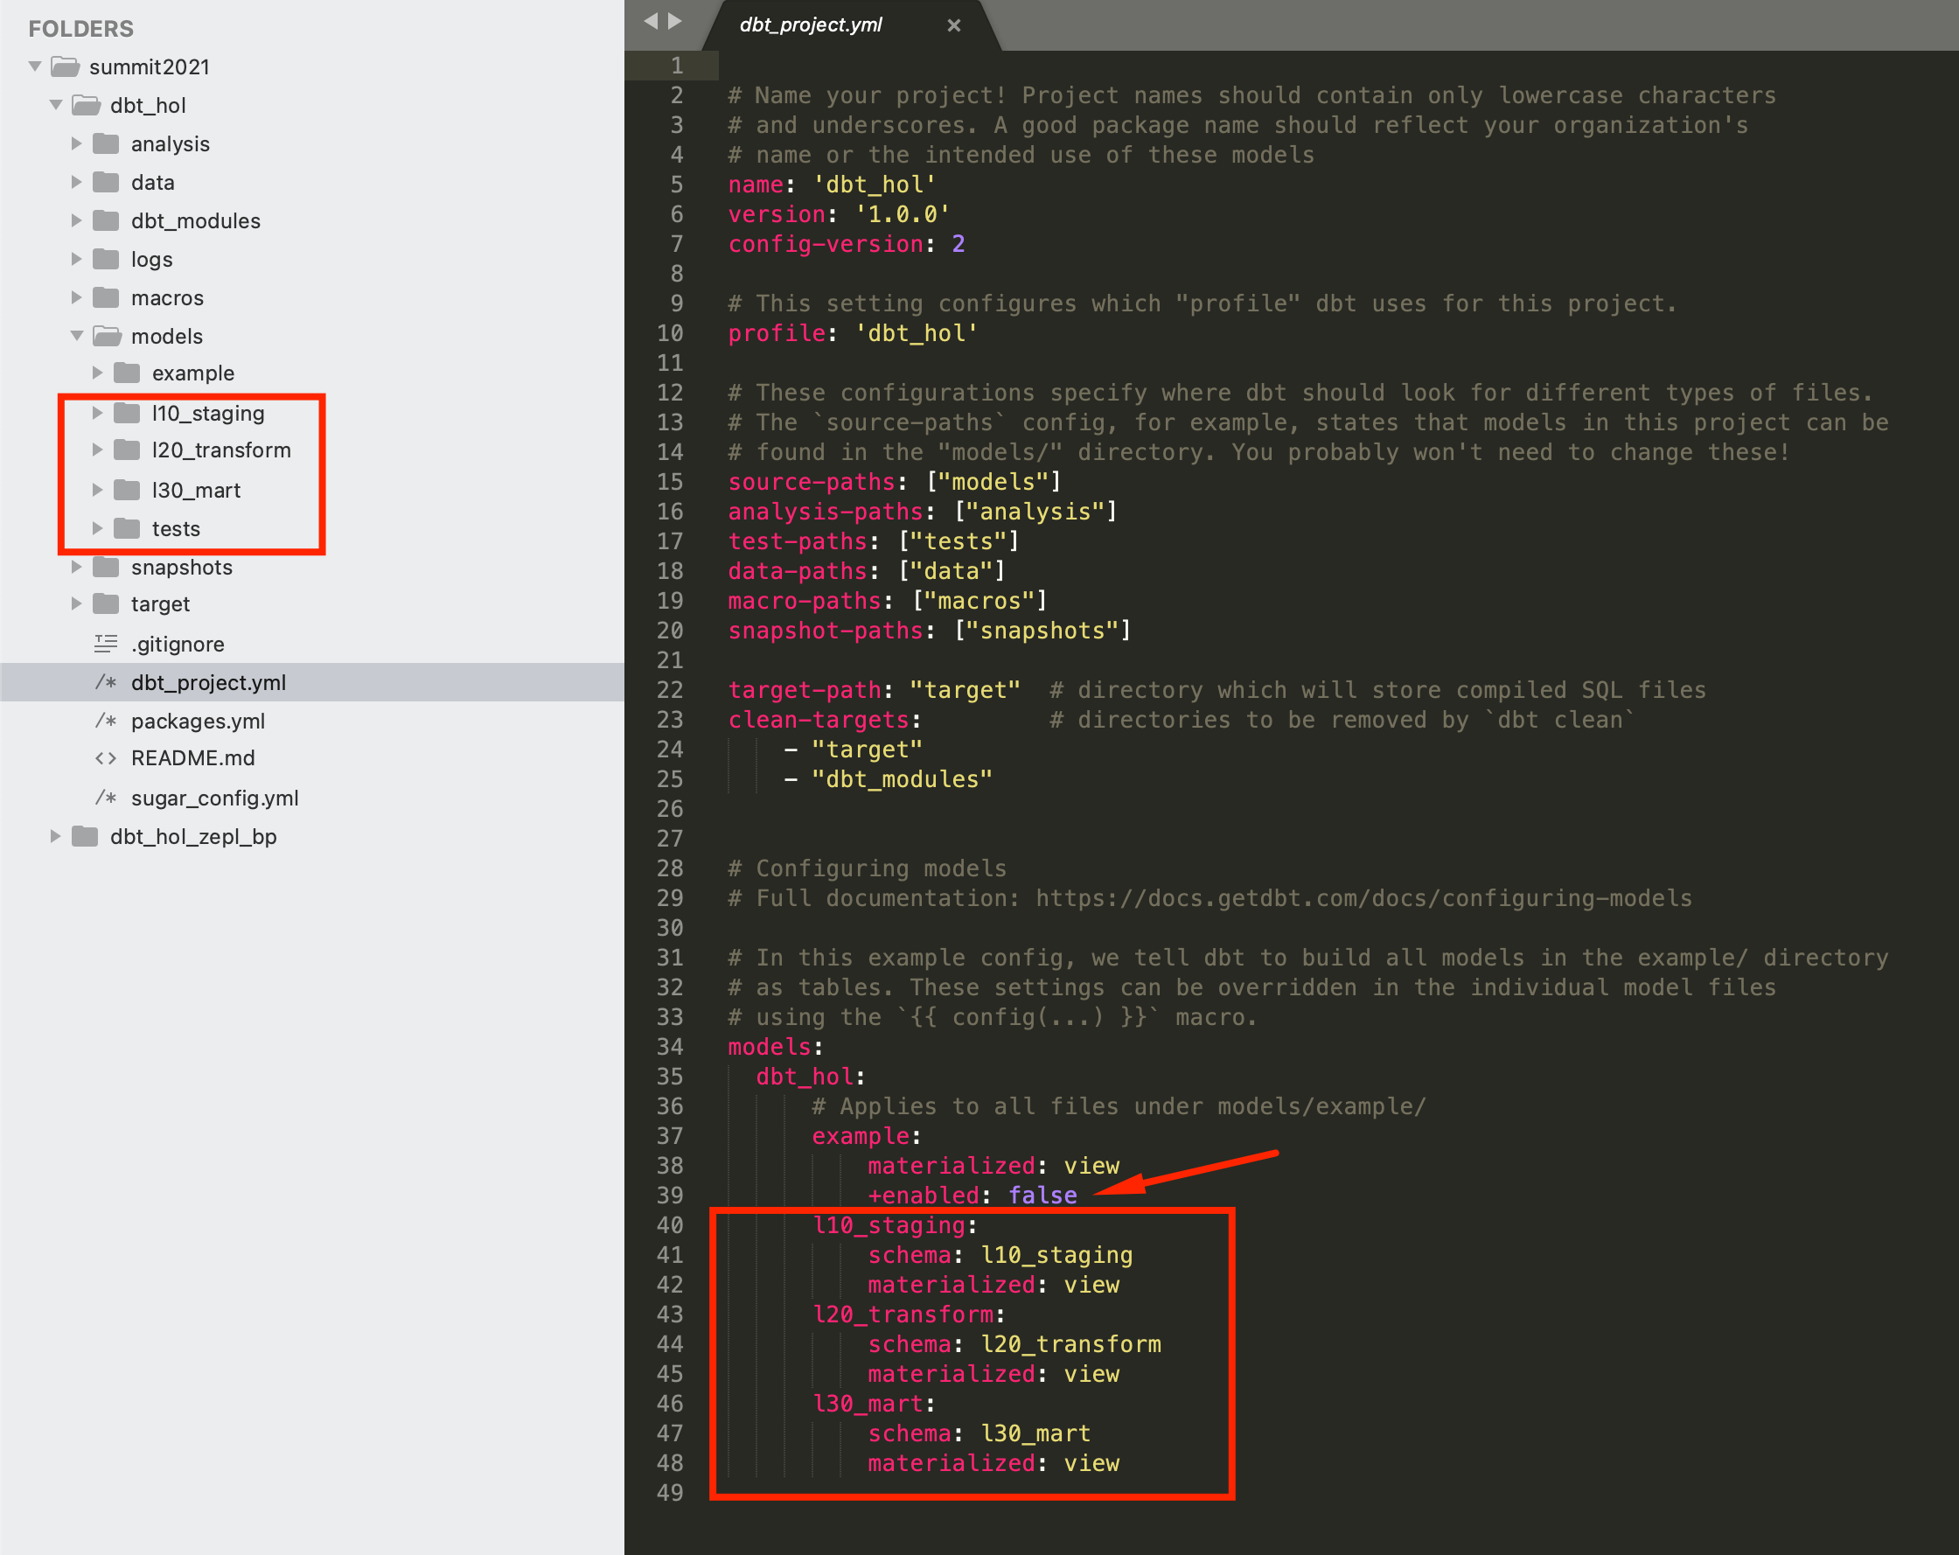
Task: Expand the l10_staging folder
Action: (x=97, y=414)
